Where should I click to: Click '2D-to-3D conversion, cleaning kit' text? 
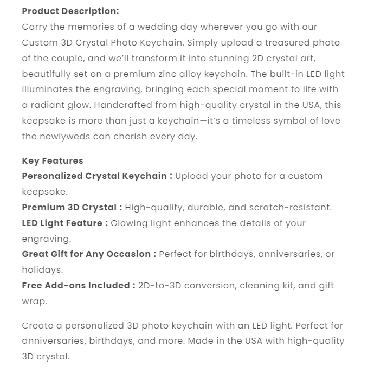216,286
